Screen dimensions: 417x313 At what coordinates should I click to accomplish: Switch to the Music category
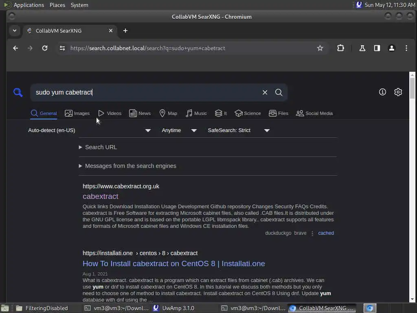pyautogui.click(x=196, y=113)
